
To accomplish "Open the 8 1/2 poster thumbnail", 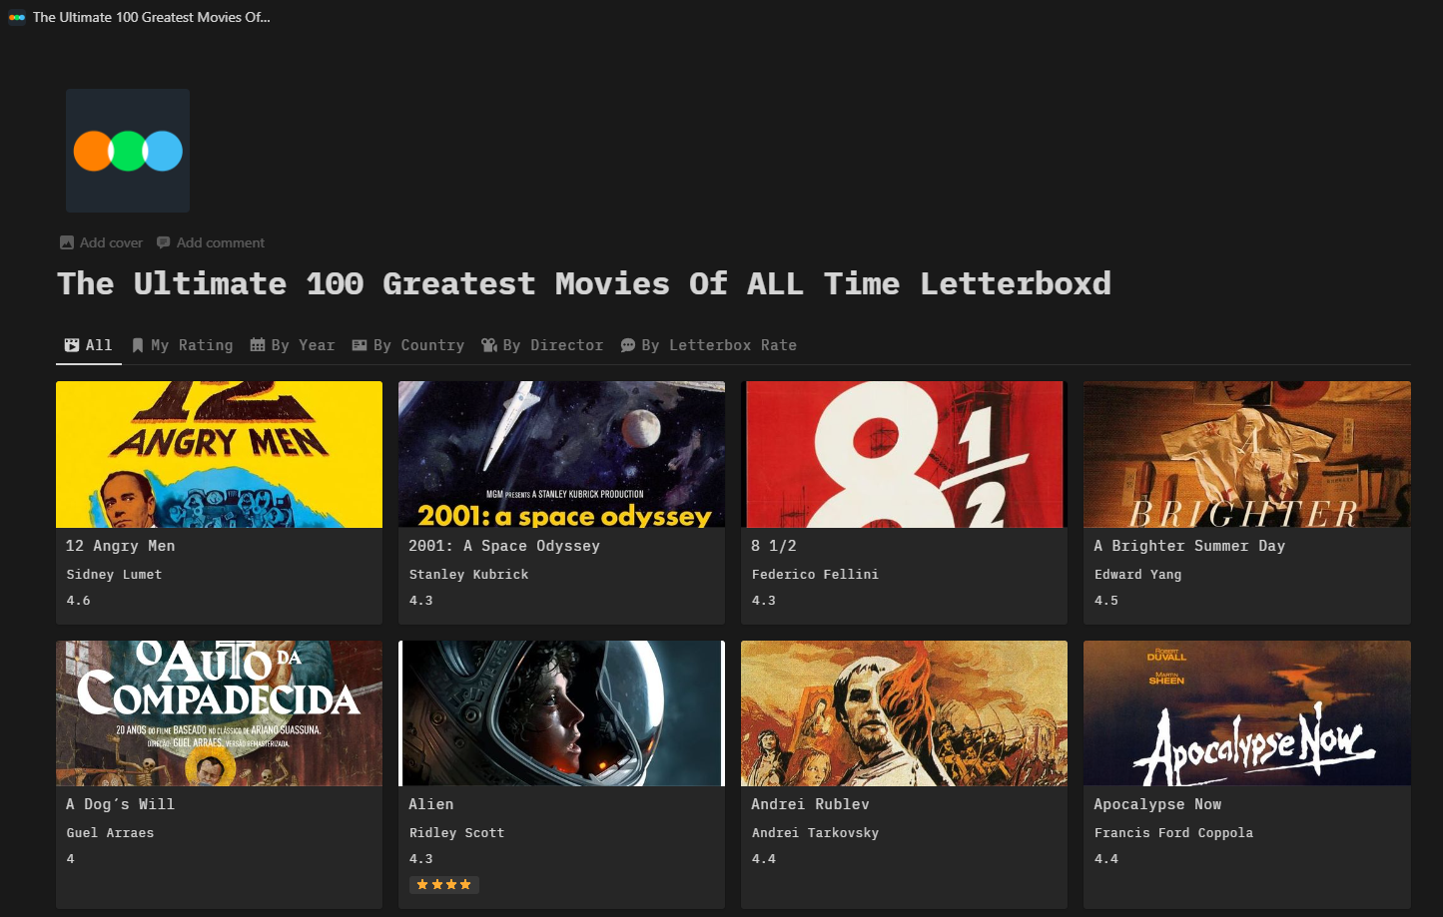I will [x=905, y=454].
